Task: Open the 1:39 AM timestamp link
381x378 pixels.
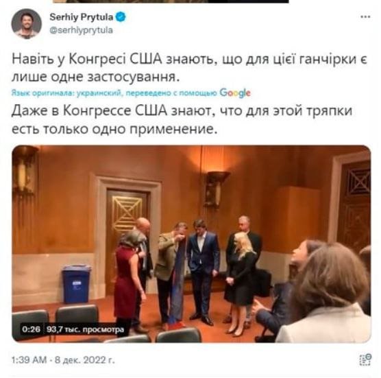Action: [x=29, y=359]
